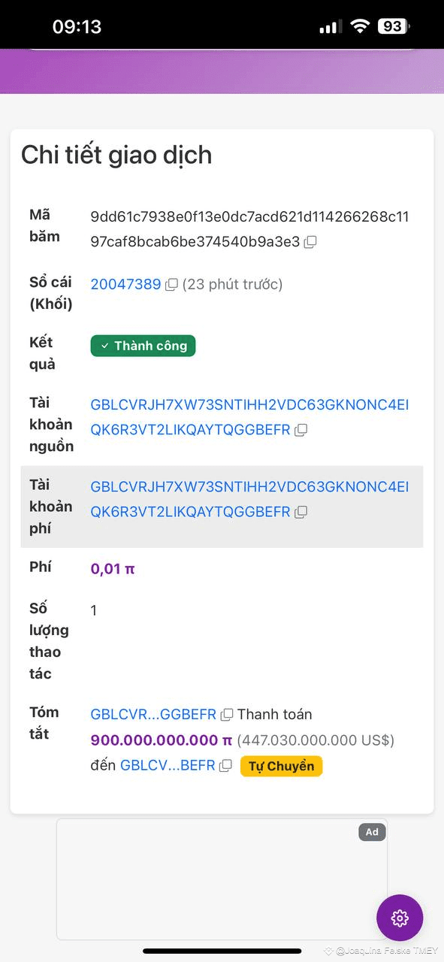Viewport: 444px width, 962px height.
Task: Copy ledger number 20047389 icon
Action: click(171, 284)
